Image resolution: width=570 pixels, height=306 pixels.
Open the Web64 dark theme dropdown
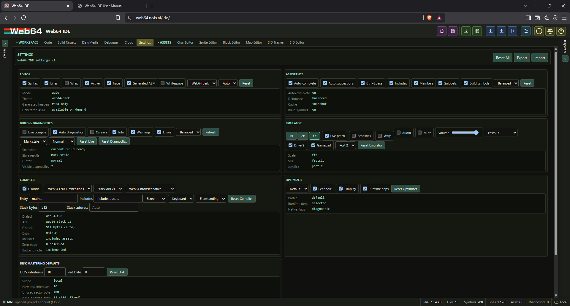tap(202, 83)
